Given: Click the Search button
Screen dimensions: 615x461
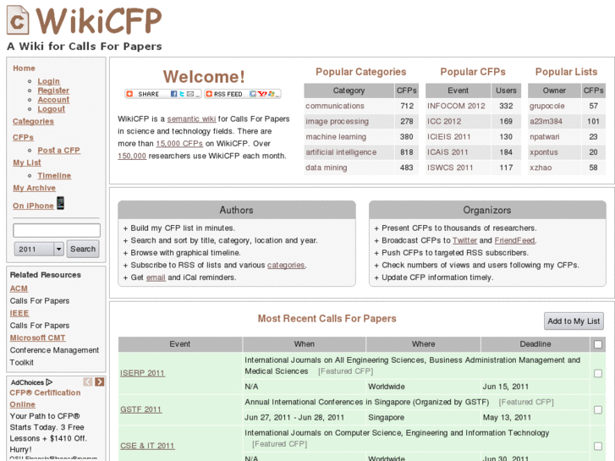Looking at the screenshot, I should click(83, 249).
